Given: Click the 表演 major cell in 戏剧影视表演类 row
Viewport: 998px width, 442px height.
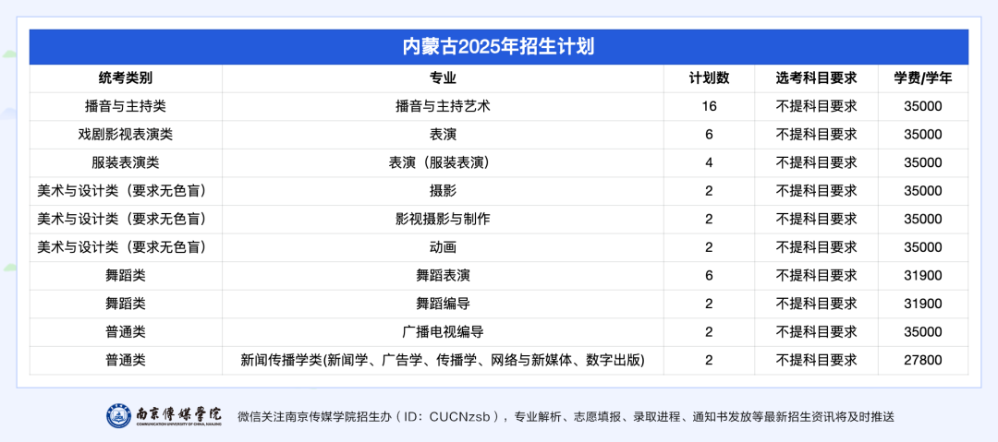Looking at the screenshot, I should click(x=443, y=134).
